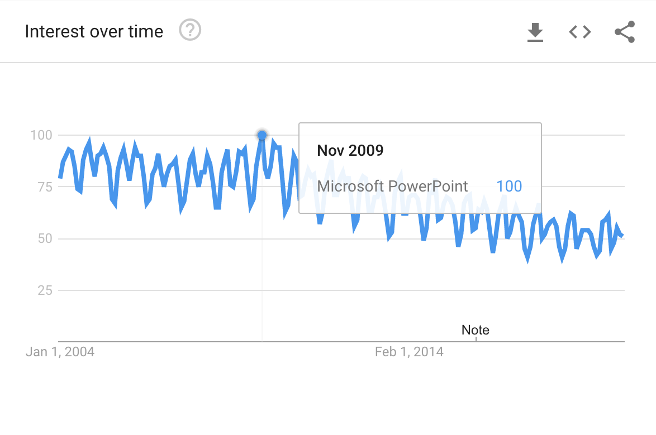The height and width of the screenshot is (435, 656).
Task: Select the 75 y-axis label
Action: [45, 187]
